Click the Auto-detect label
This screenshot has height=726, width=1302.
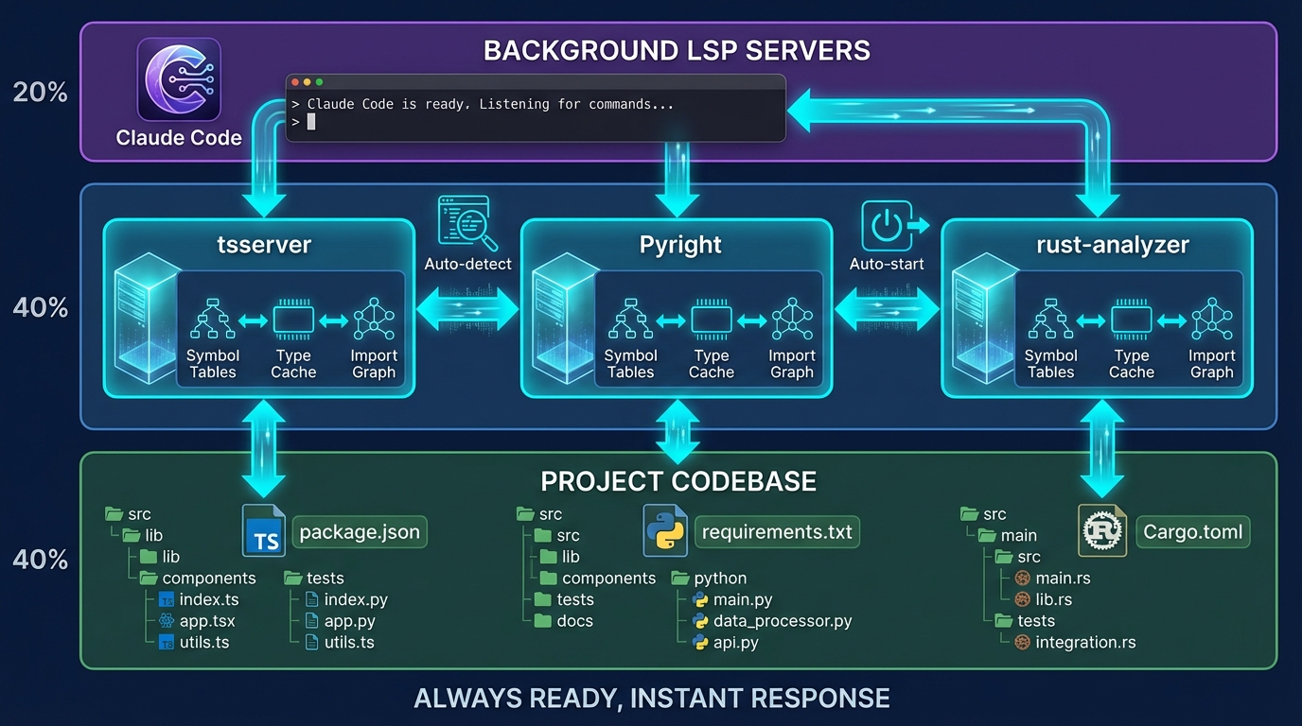click(x=467, y=264)
